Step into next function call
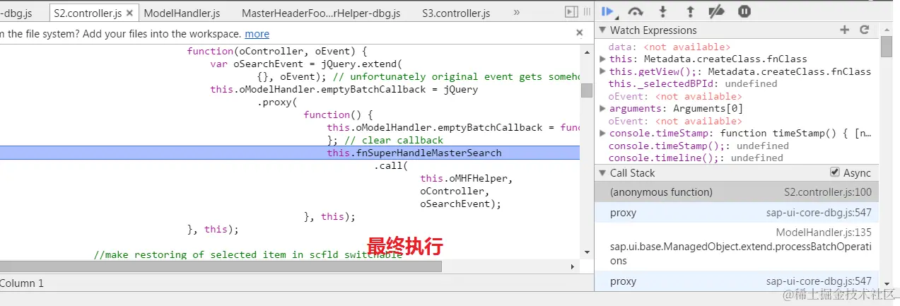 coord(662,11)
